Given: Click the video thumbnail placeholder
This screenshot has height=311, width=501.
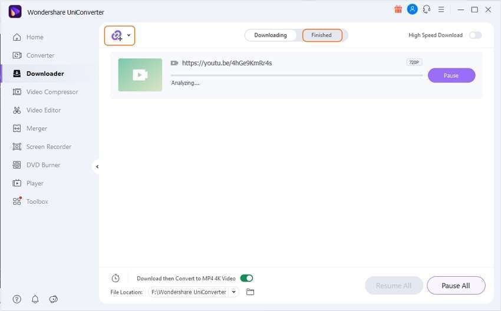Looking at the screenshot, I should [x=140, y=75].
